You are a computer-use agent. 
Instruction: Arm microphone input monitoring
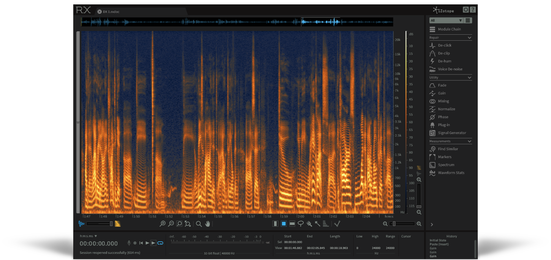click(129, 243)
